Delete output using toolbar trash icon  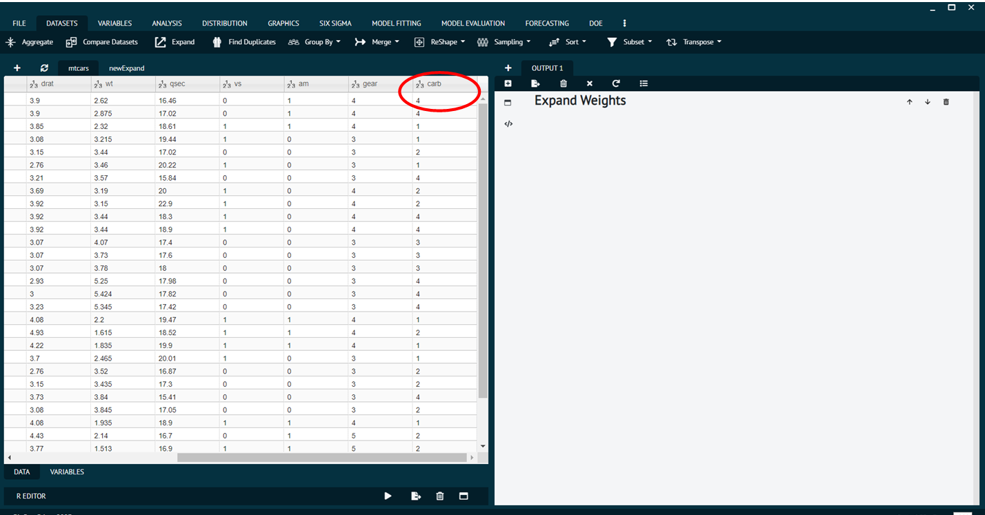[x=564, y=83]
